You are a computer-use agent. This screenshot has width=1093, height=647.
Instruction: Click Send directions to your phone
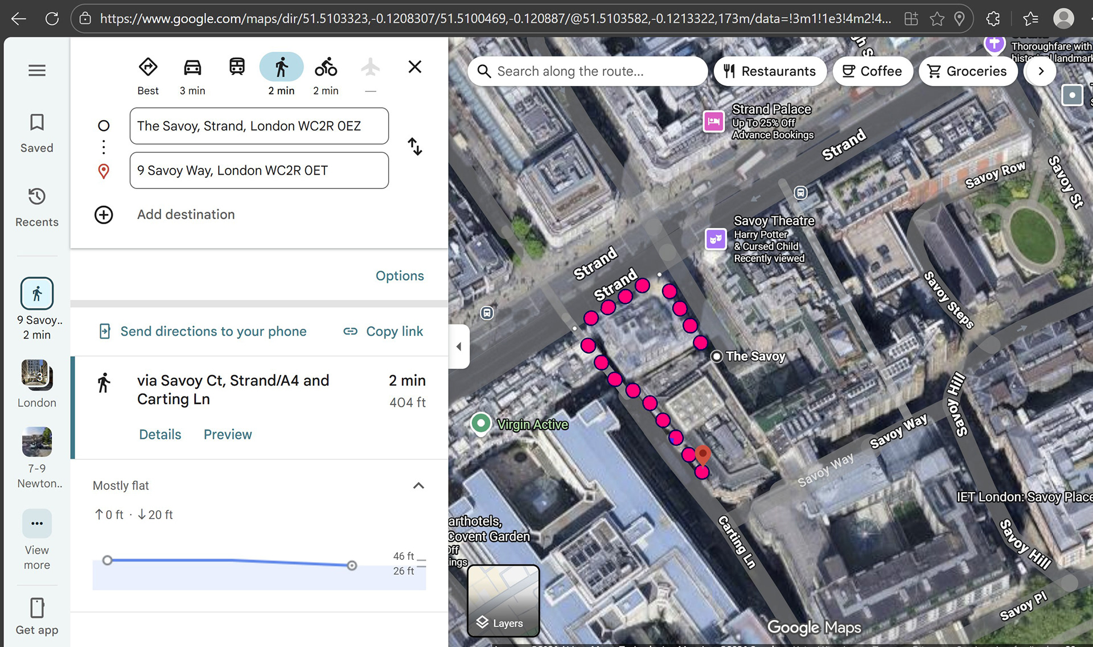pyautogui.click(x=213, y=332)
